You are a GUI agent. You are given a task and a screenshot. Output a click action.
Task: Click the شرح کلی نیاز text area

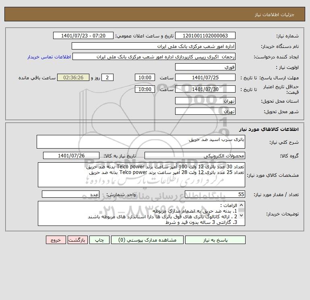pyautogui.click(x=141, y=142)
